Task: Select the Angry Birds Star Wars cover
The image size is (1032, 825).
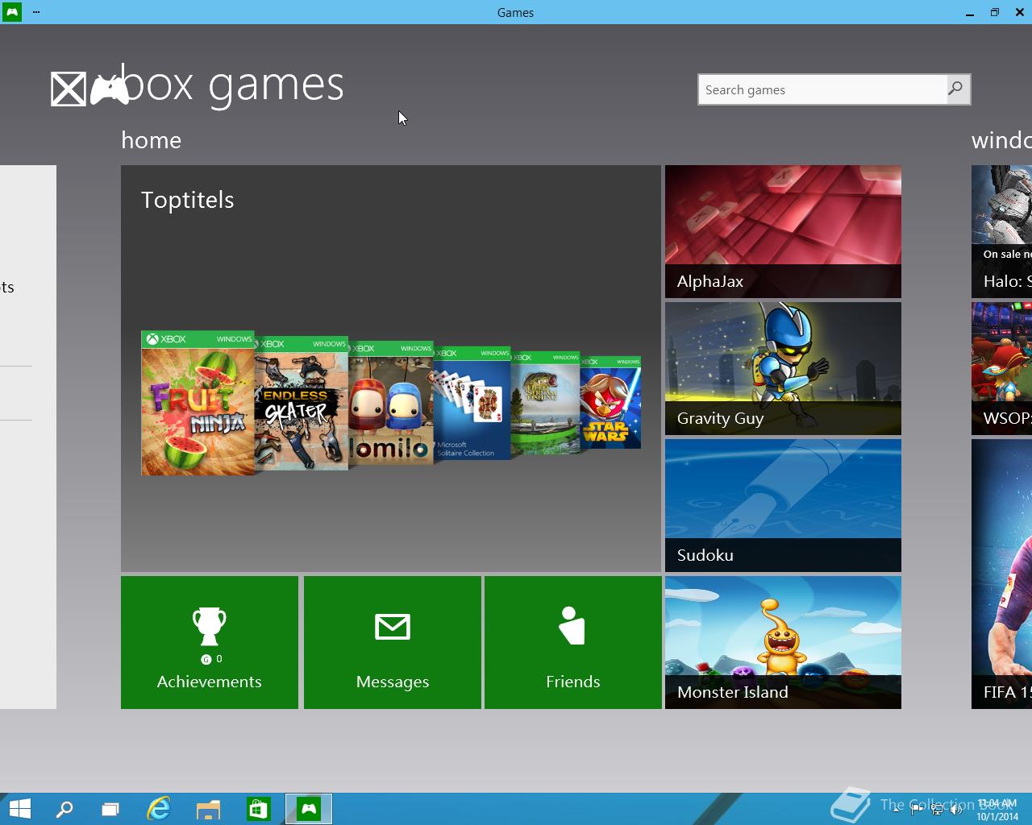Action: point(610,402)
